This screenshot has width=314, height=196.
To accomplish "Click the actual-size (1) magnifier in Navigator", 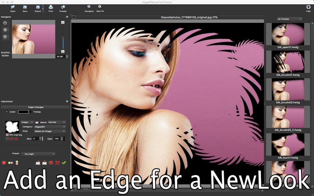I will pos(5,37).
